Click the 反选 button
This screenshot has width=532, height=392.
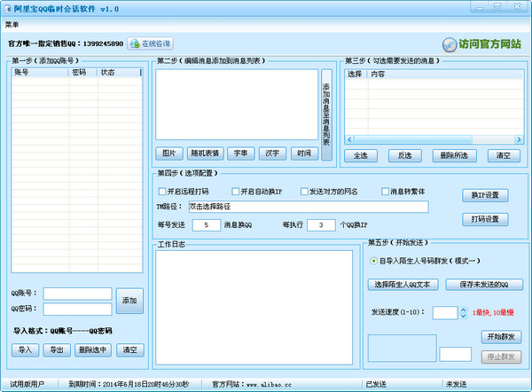point(405,156)
